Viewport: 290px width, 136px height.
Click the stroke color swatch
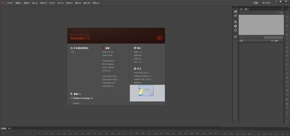pos(287,117)
